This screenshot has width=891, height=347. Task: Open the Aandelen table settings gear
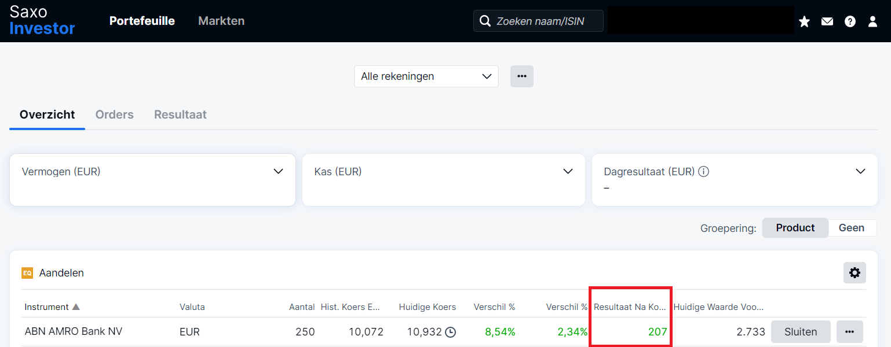[855, 273]
